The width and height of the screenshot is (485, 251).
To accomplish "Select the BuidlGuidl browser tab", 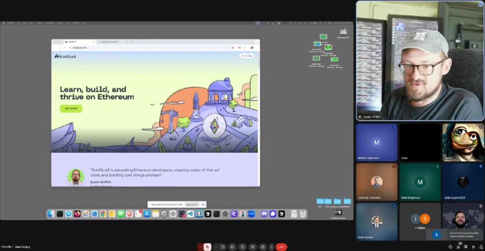I will point(80,42).
